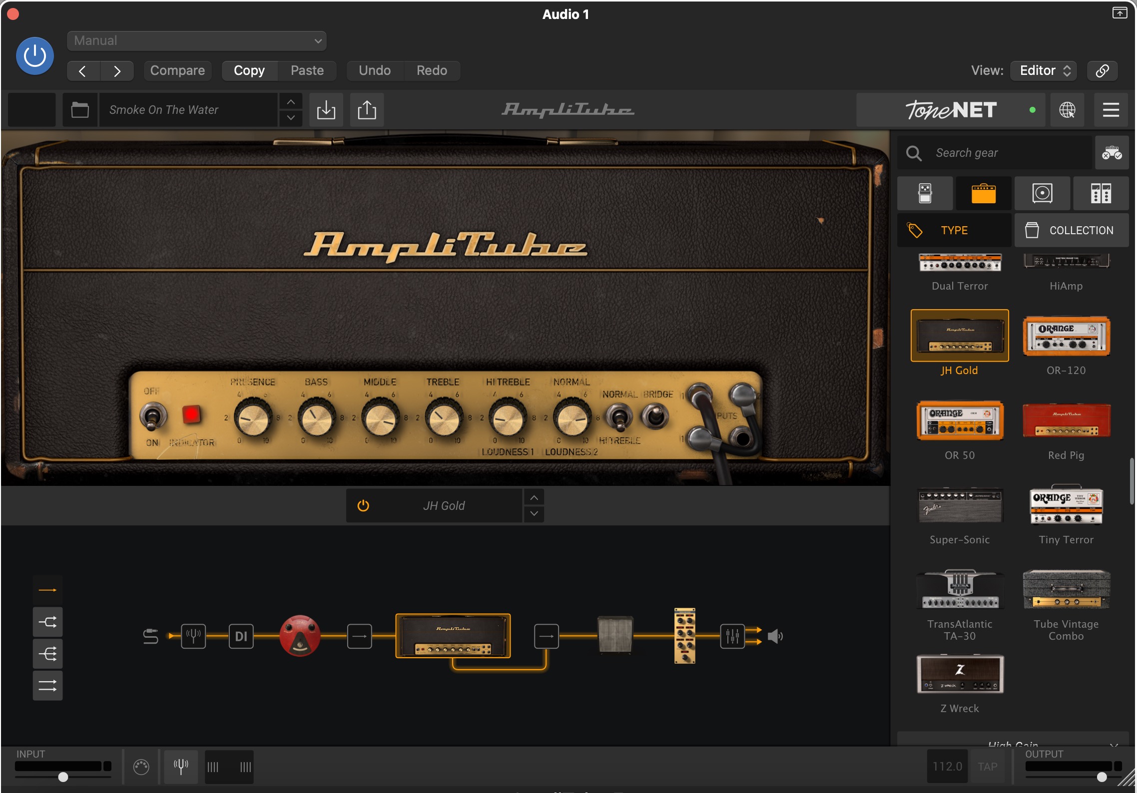The image size is (1137, 793).
Task: Step to previous preset with up chevron
Action: tap(291, 102)
